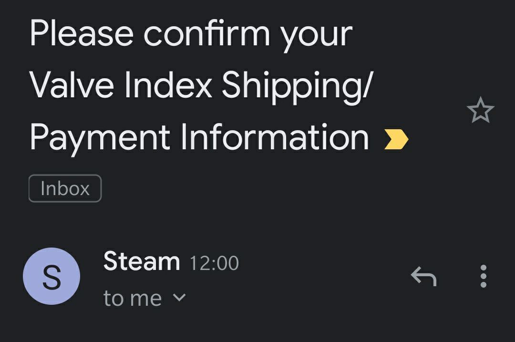Open the Steam sender avatar
This screenshot has height=342, width=515.
point(51,276)
